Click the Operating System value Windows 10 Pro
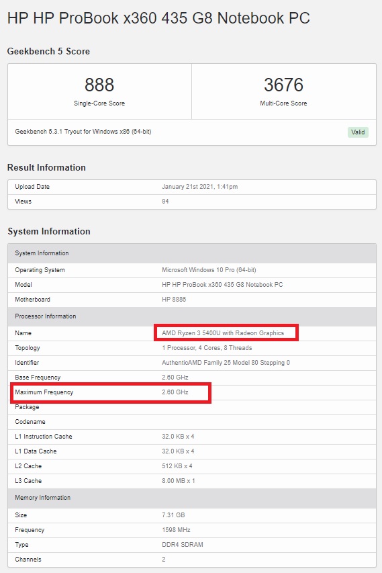The image size is (382, 573). click(x=209, y=270)
